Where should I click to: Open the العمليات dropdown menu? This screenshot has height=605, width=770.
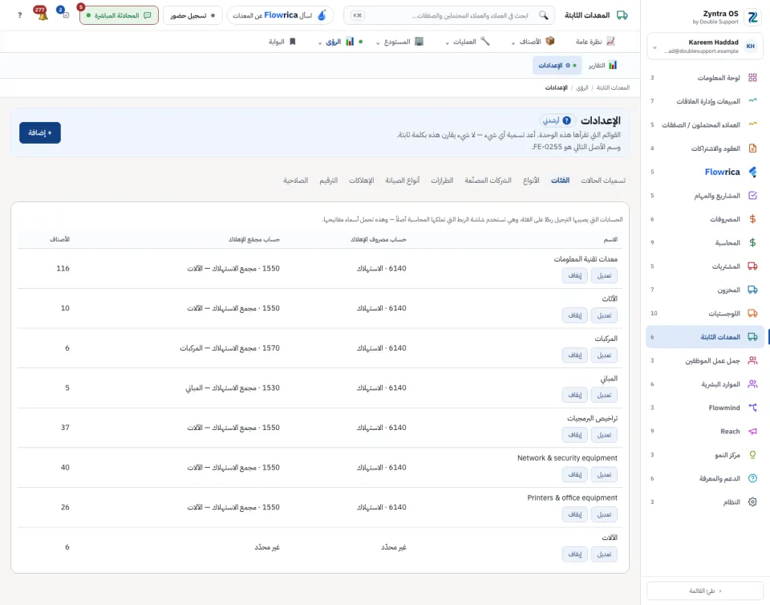[468, 42]
